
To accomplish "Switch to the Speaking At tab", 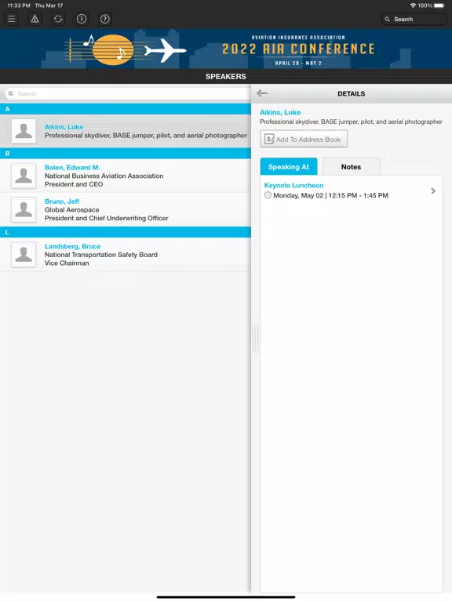I will [289, 167].
